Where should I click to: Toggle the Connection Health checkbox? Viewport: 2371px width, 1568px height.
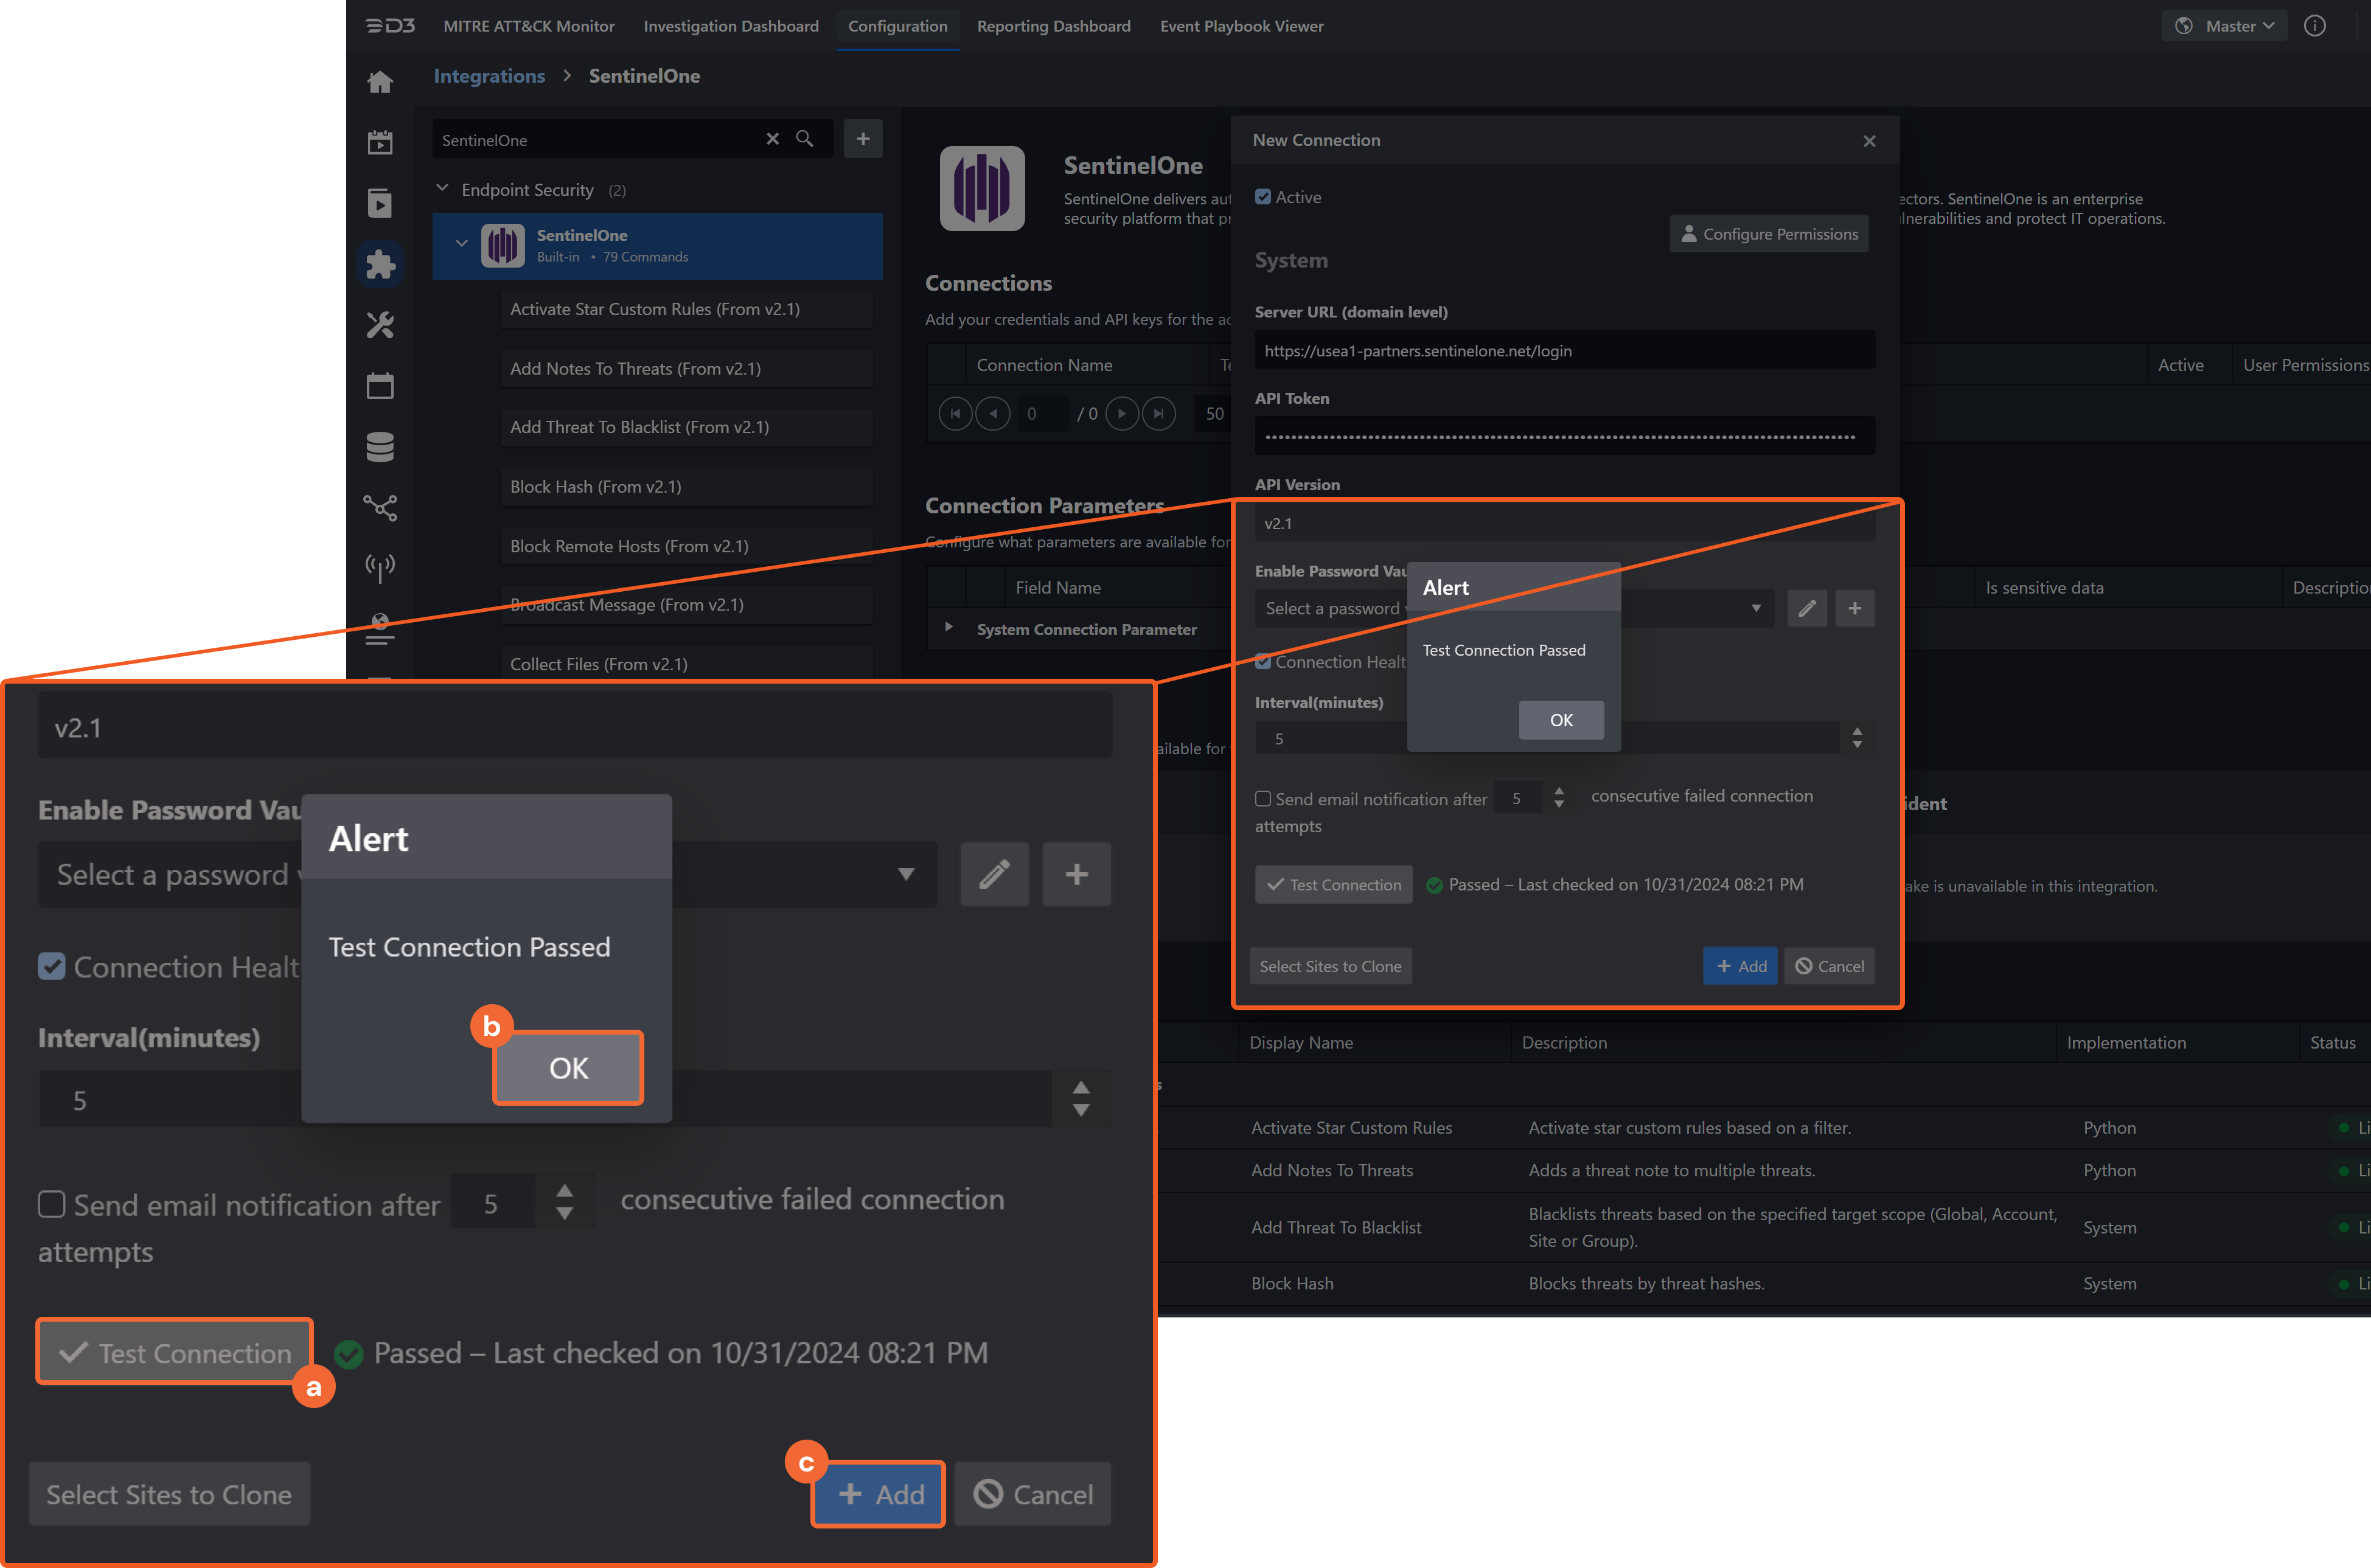(x=1263, y=662)
